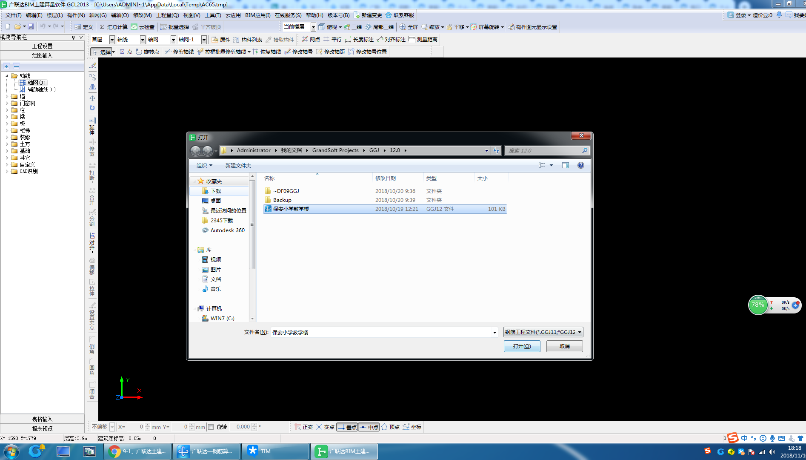Toggle 中点 snap

pyautogui.click(x=369, y=427)
